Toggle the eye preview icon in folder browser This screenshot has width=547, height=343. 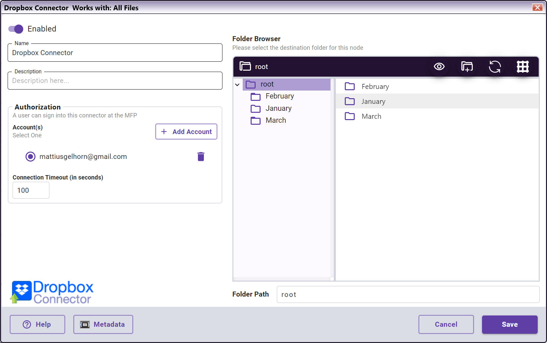(x=439, y=67)
